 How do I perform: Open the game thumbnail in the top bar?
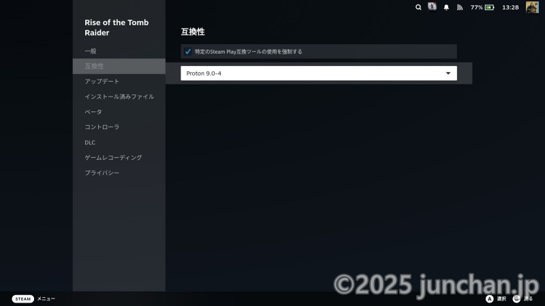point(432,7)
